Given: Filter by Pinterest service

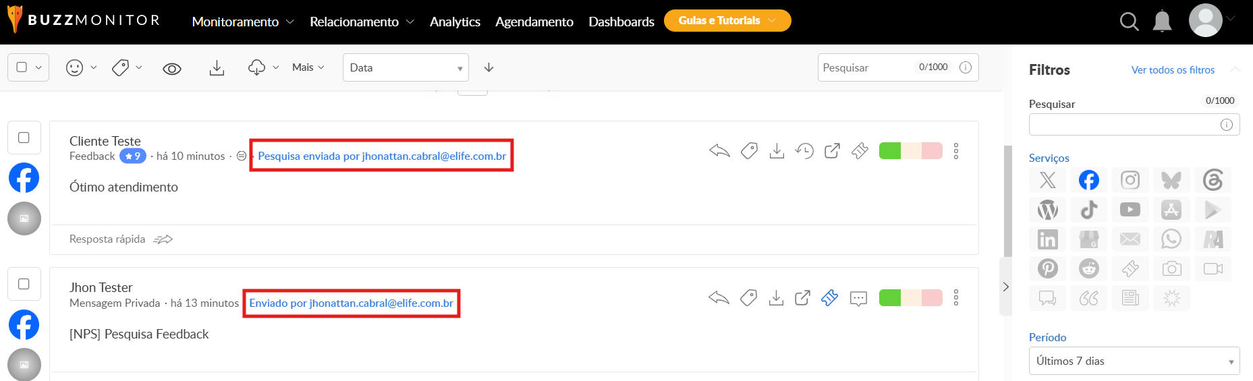Looking at the screenshot, I should [x=1048, y=268].
